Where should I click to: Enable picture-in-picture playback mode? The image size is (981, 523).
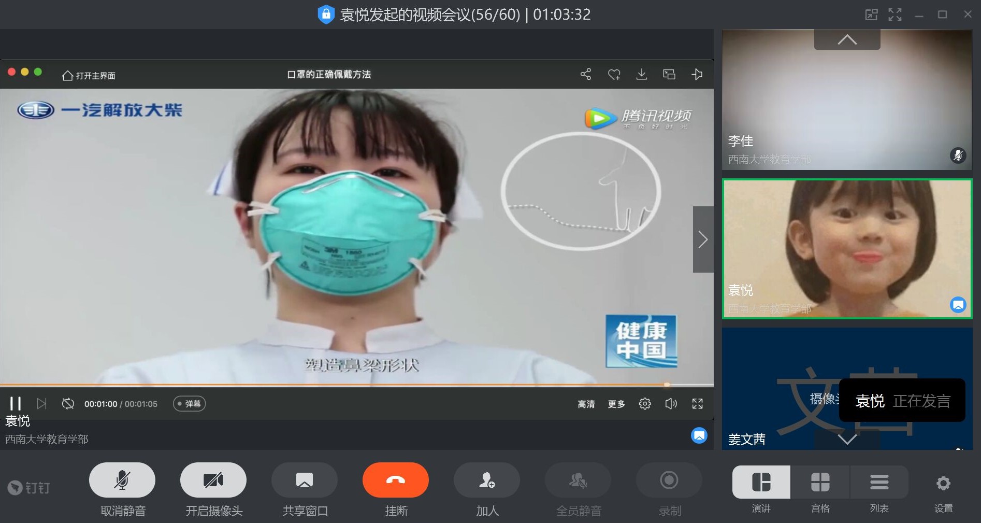[669, 74]
